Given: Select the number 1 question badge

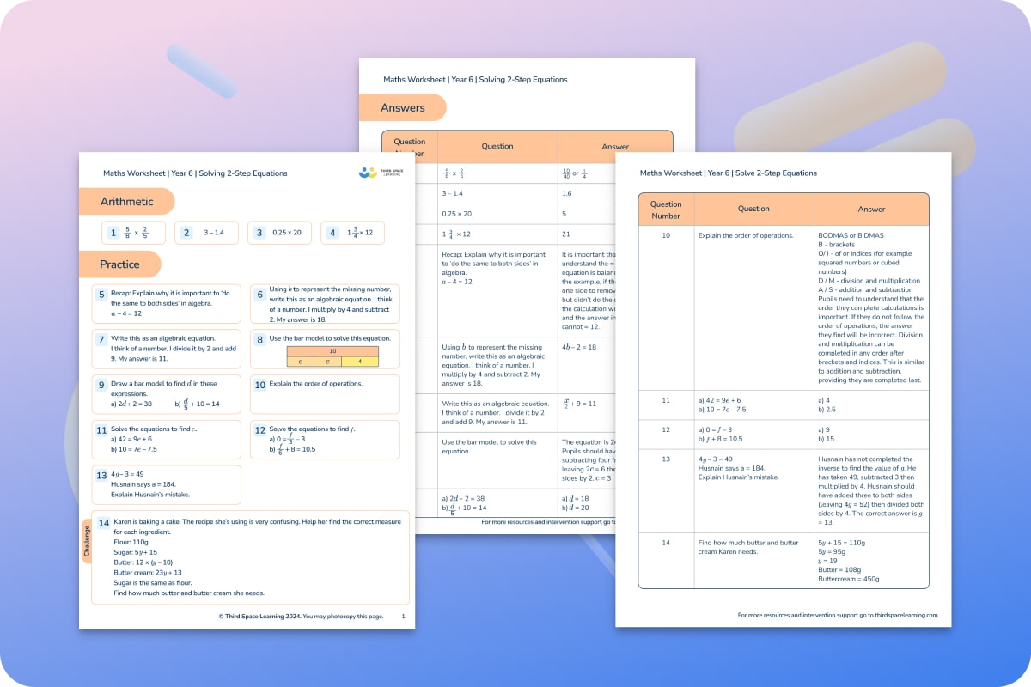Looking at the screenshot, I should pyautogui.click(x=113, y=232).
